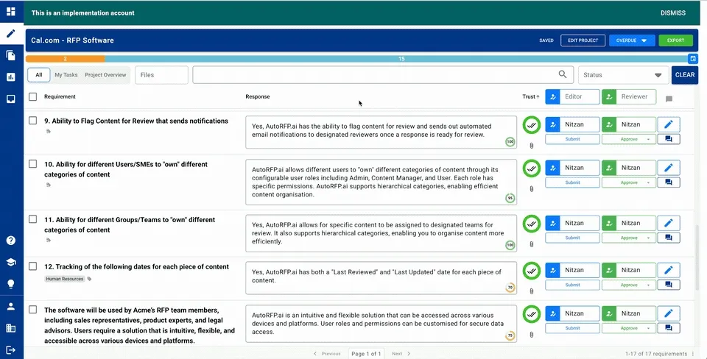
Task: Click the main search input field
Action: (383, 75)
